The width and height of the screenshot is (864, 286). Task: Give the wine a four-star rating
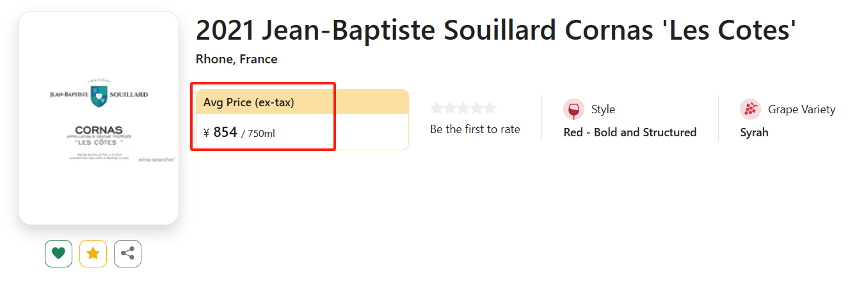[x=477, y=108]
